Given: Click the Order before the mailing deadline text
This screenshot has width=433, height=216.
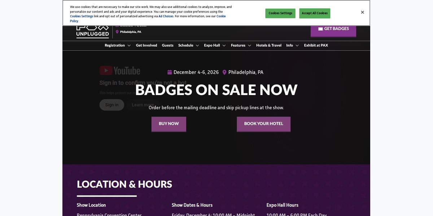Looking at the screenshot, I should (x=216, y=108).
